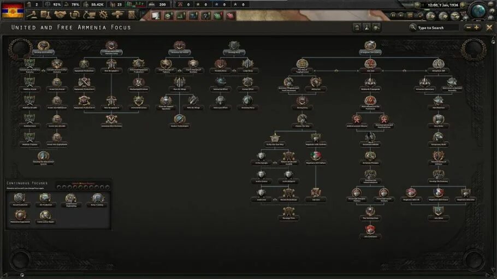497x279 pixels.
Task: Select Negotiate with France flag focus
Action: [x=439, y=194]
